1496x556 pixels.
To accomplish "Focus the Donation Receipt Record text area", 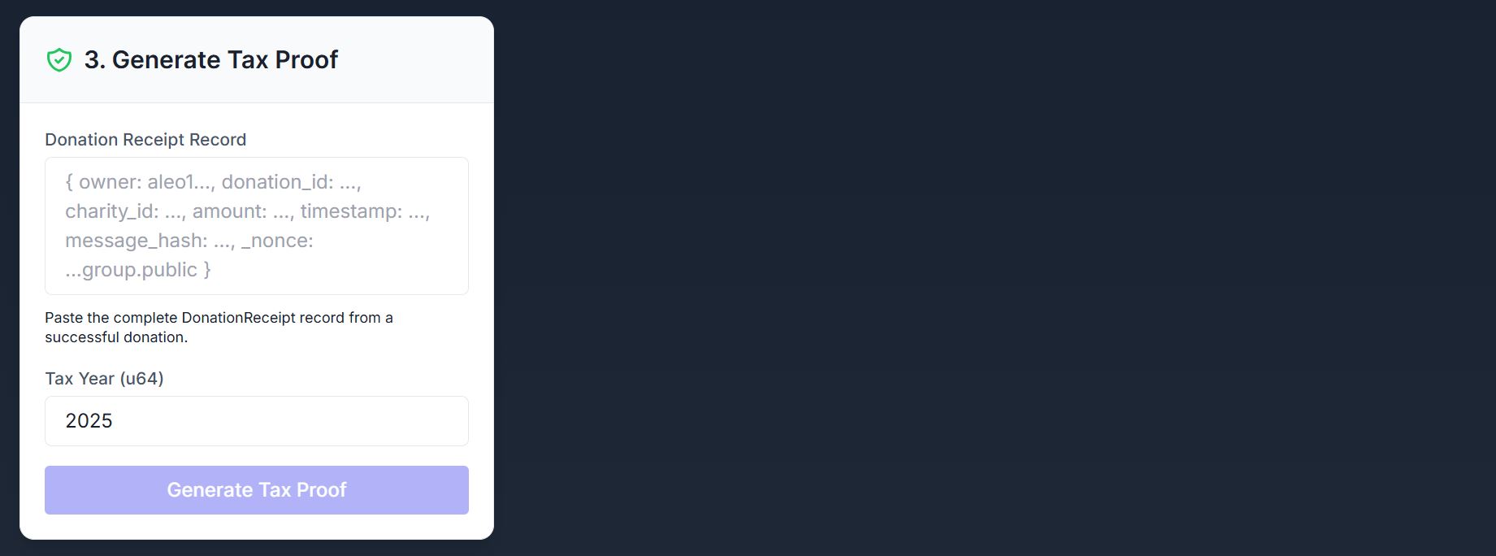I will click(257, 226).
